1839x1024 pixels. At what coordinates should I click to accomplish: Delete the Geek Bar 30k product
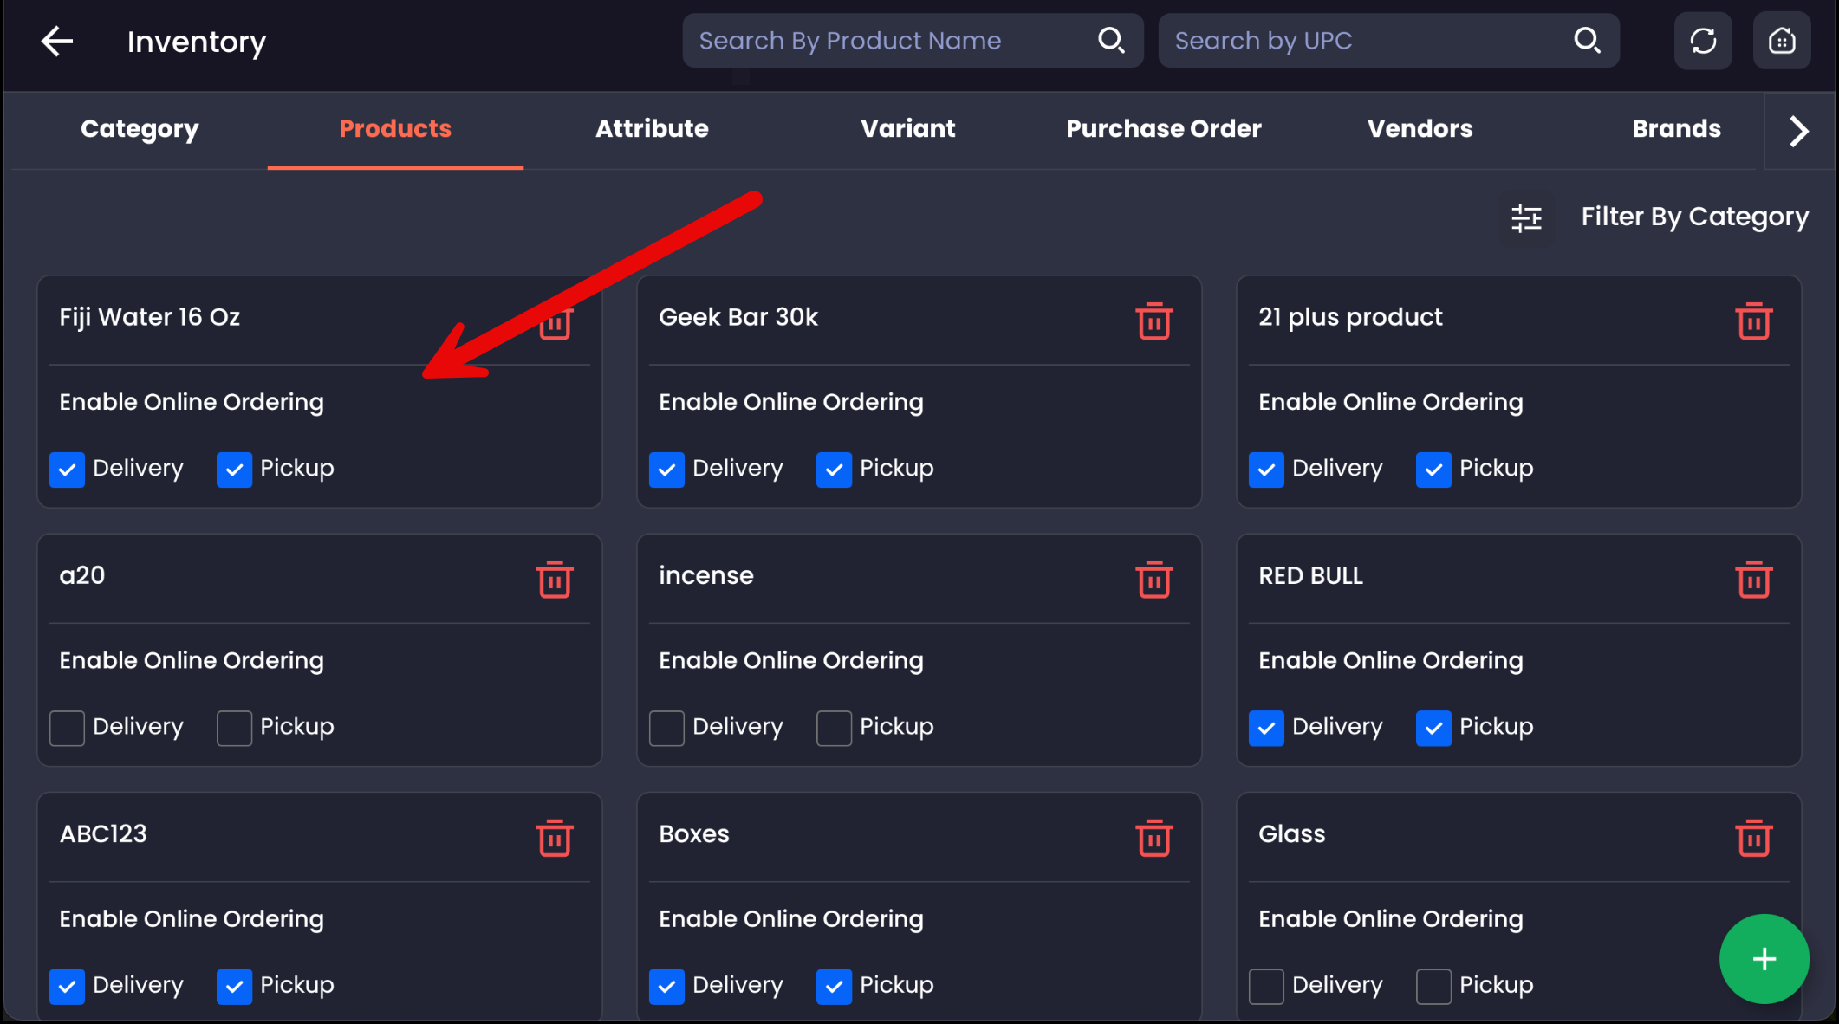click(x=1153, y=321)
